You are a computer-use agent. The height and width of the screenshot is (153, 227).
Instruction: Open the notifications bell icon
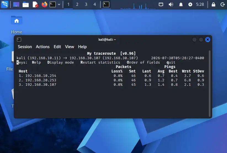tap(181, 4)
